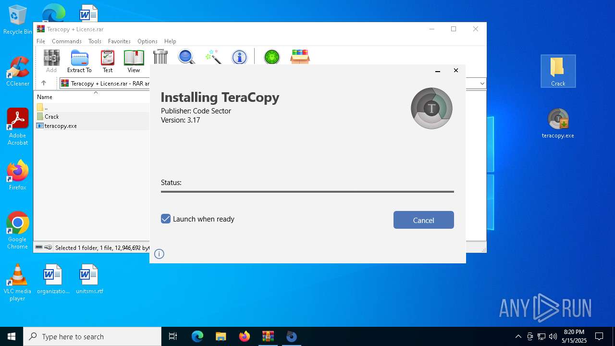
Task: Click the installation progress bar
Action: (307, 191)
